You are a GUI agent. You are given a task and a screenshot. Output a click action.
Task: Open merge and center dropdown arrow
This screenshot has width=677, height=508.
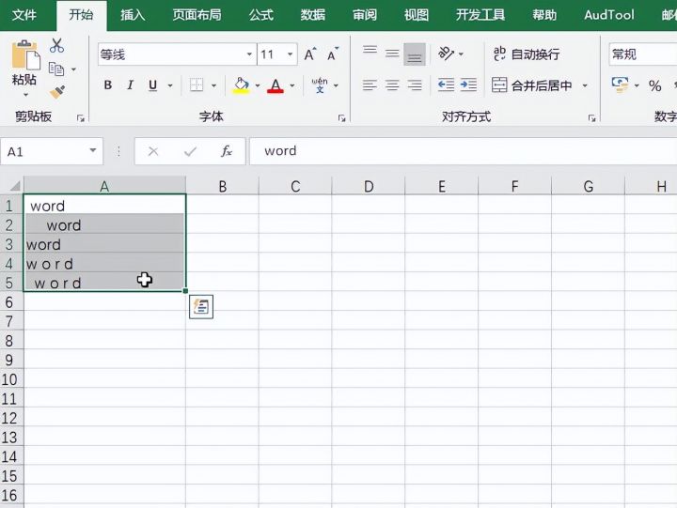coord(585,85)
